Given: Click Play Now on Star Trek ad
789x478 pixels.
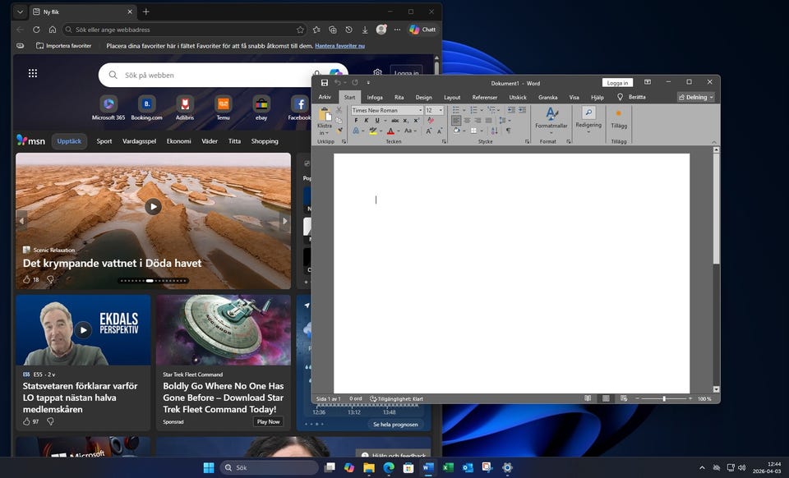Looking at the screenshot, I should point(268,421).
